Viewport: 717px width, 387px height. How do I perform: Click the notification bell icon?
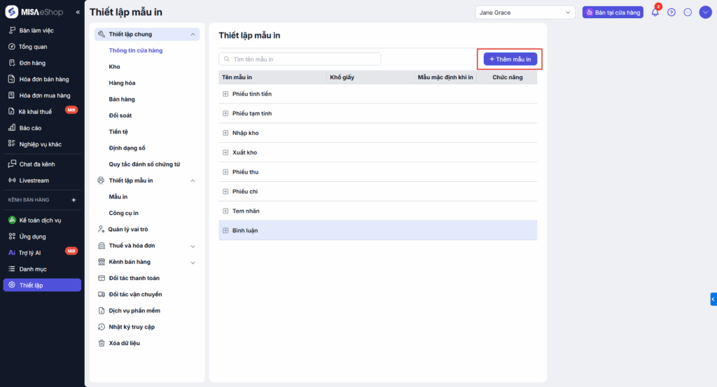(x=655, y=13)
